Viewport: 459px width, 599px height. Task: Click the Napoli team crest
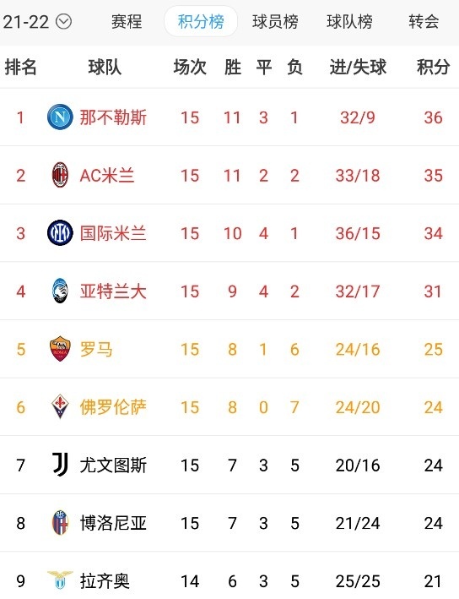point(60,117)
